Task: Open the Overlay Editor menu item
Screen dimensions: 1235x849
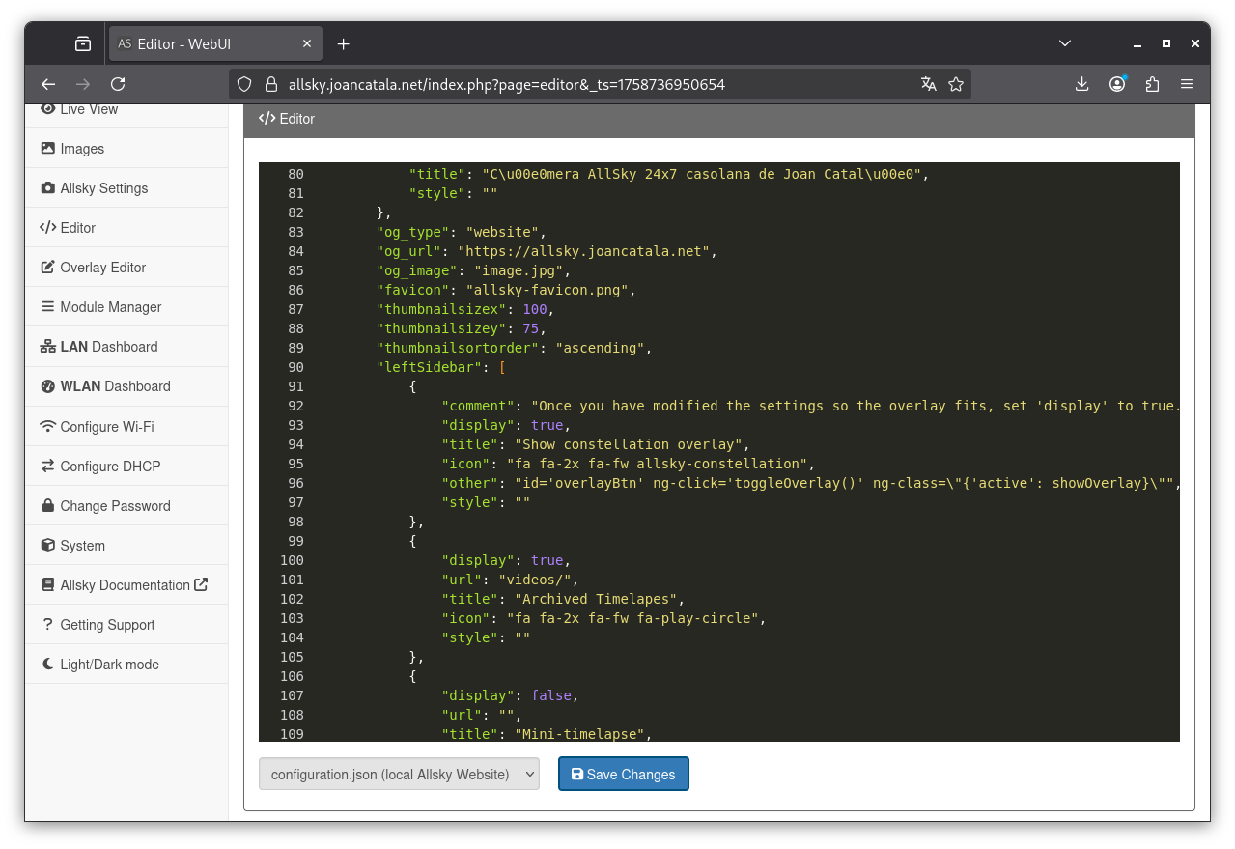Action: tap(102, 268)
